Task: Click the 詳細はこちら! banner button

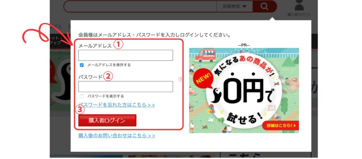Action: [x=280, y=126]
